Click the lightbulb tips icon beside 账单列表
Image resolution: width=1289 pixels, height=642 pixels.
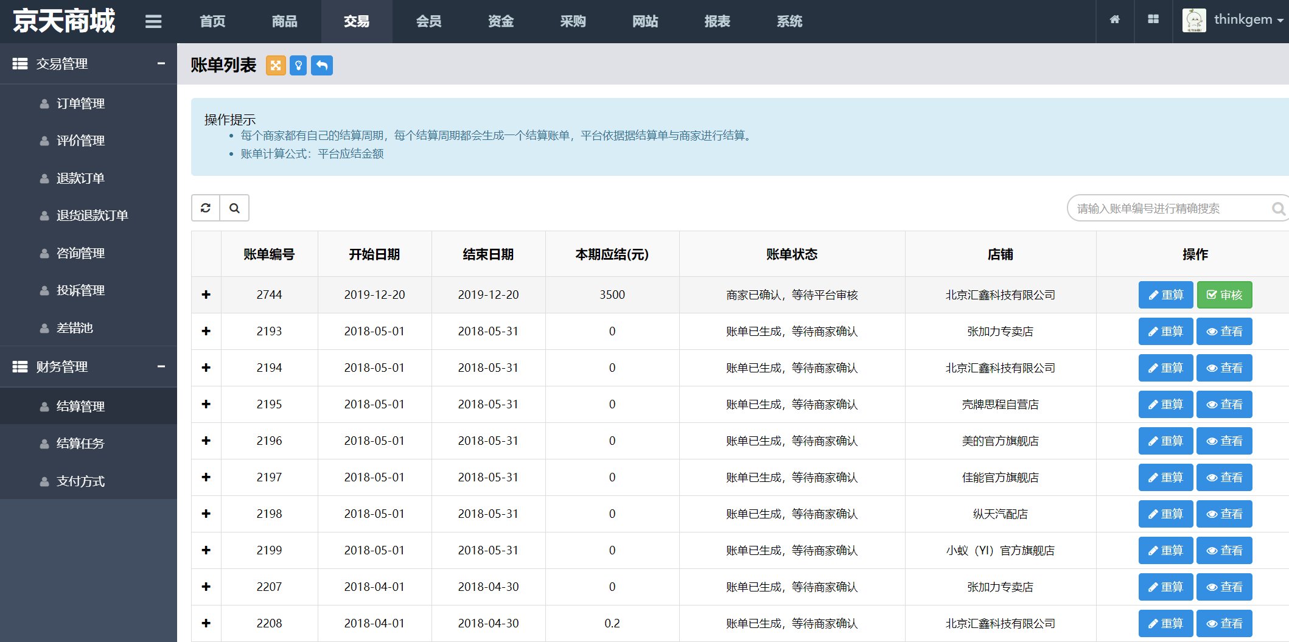298,65
